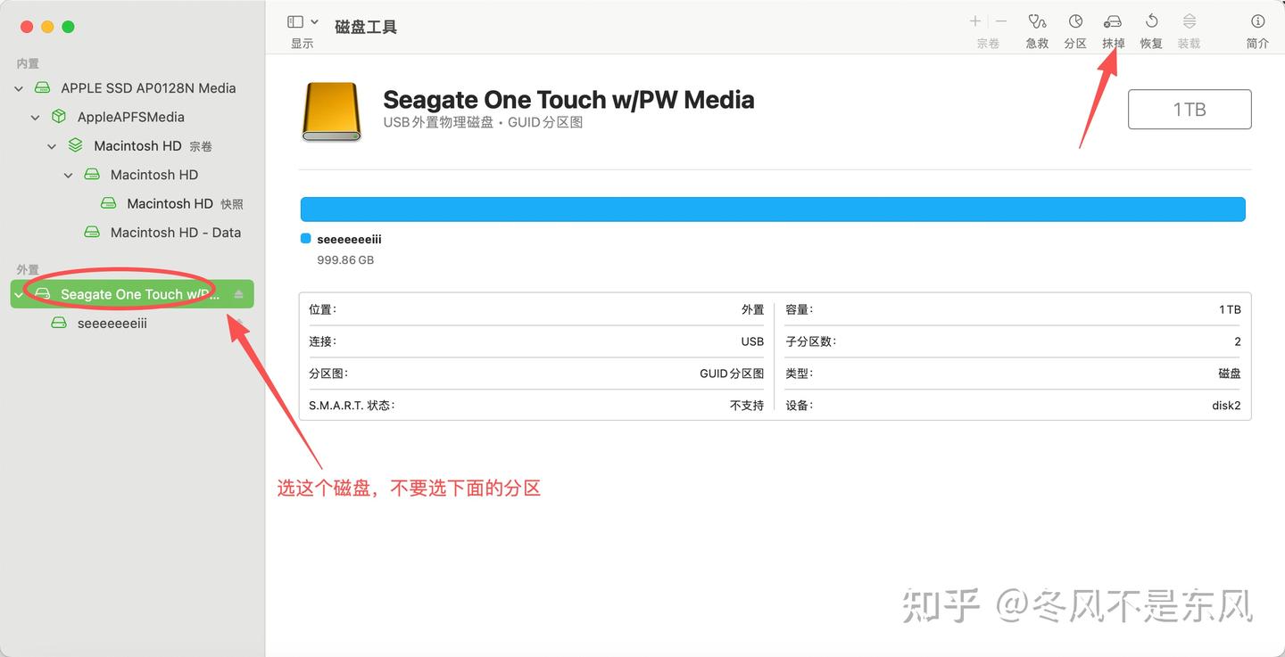Select the AppleAPFSMedia container icon
This screenshot has width=1285, height=657.
click(x=59, y=117)
